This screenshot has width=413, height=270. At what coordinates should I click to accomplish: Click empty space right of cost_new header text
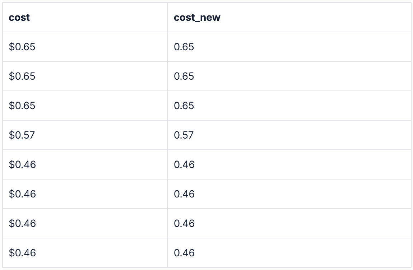point(316,18)
